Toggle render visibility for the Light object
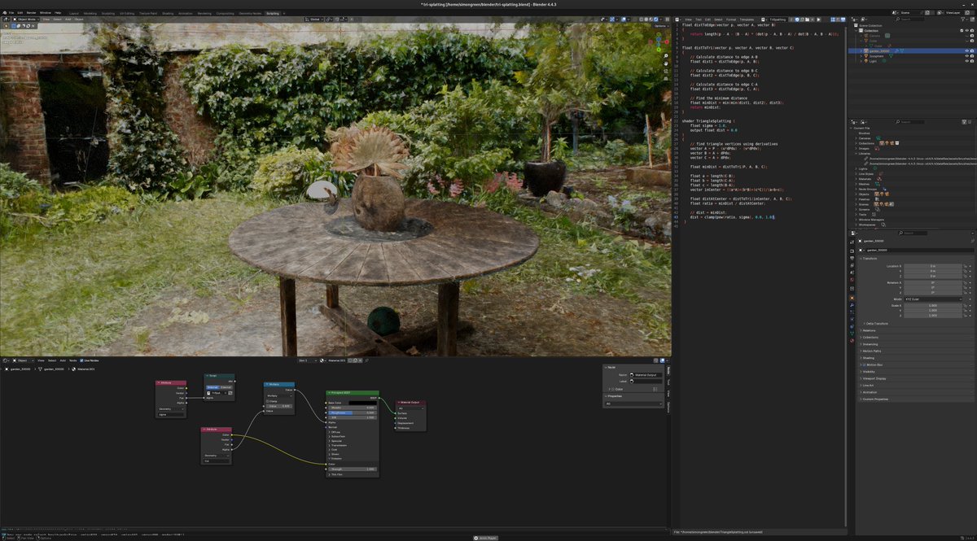Screen dimensions: 977x541 pyautogui.click(x=971, y=61)
